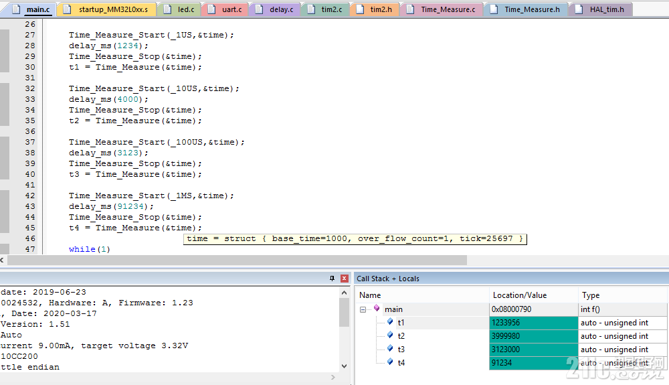Close the output panel with red X
The image size is (669, 385).
pos(345,279)
